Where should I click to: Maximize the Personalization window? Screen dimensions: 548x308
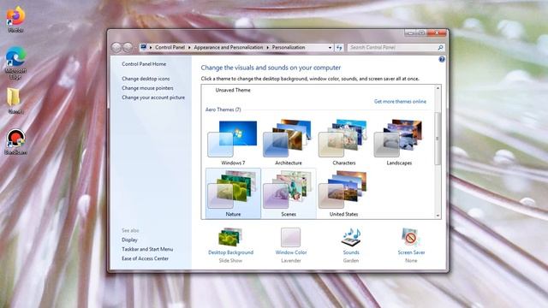(421, 33)
